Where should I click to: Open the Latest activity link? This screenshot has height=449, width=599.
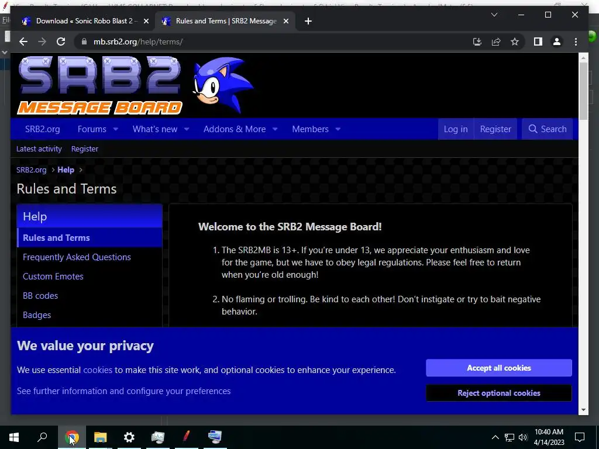(x=39, y=149)
